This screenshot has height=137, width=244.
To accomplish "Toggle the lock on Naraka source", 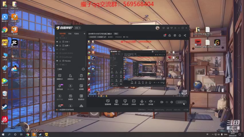I will 60,61.
